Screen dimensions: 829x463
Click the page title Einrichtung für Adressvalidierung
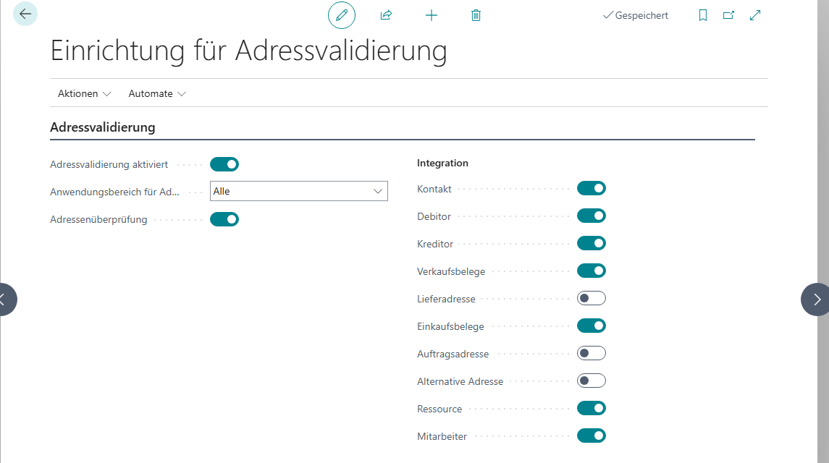coord(248,51)
